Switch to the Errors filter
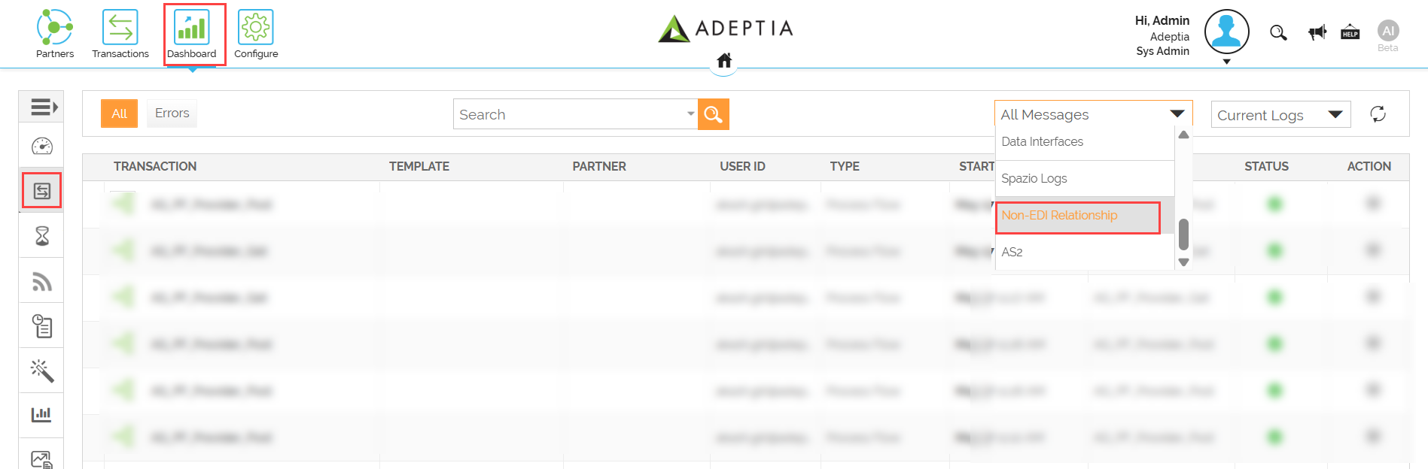1428x469 pixels. (x=172, y=113)
